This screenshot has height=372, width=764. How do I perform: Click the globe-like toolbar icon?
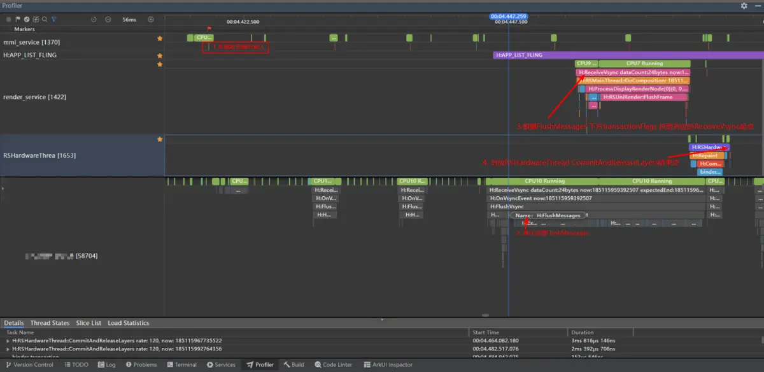[x=26, y=19]
